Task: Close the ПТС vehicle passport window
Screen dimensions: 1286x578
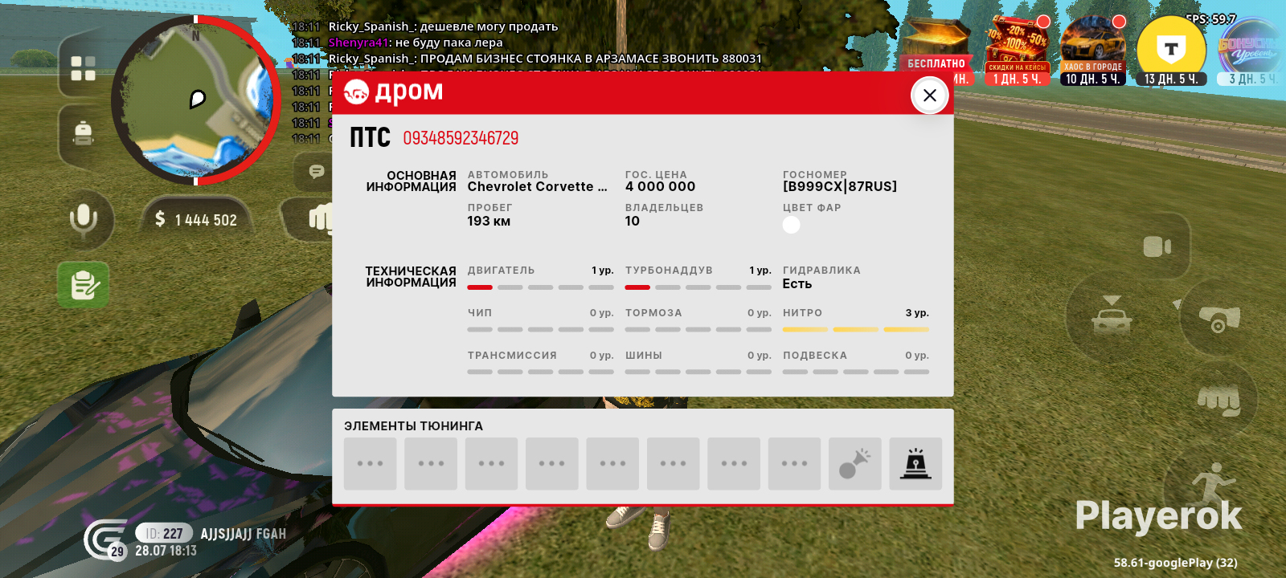Action: [930, 96]
